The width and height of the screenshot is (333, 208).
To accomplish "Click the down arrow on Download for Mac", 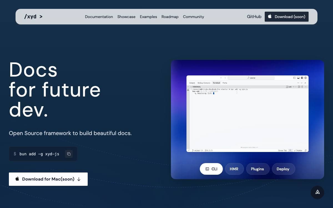I will coord(79,179).
